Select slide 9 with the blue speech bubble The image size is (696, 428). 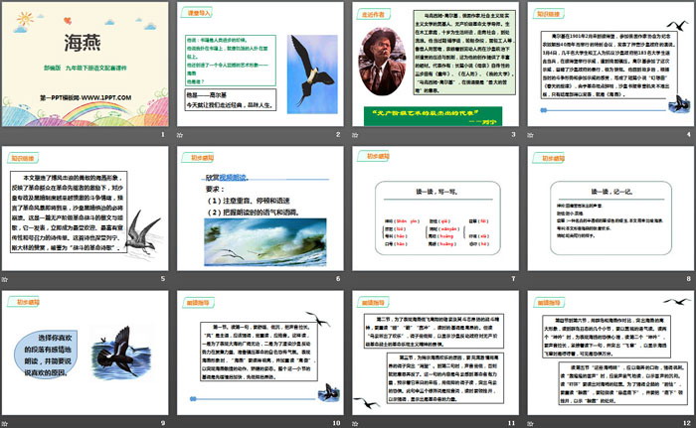click(x=86, y=353)
